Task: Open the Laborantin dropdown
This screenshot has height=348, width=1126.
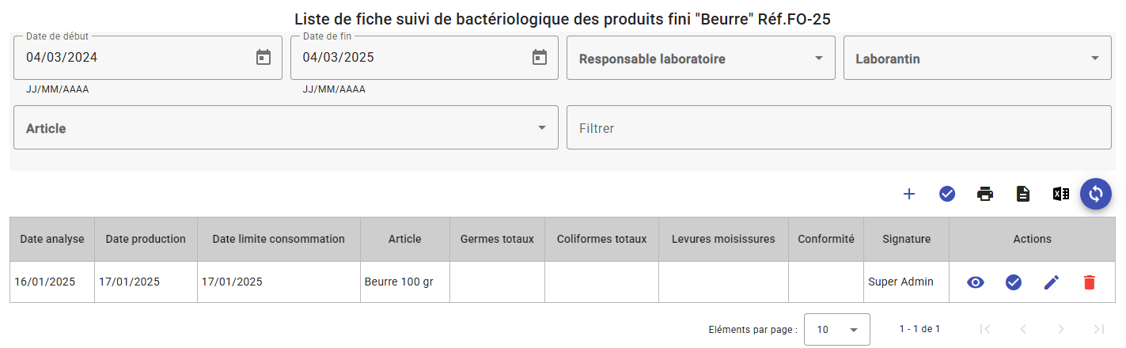Action: [977, 58]
